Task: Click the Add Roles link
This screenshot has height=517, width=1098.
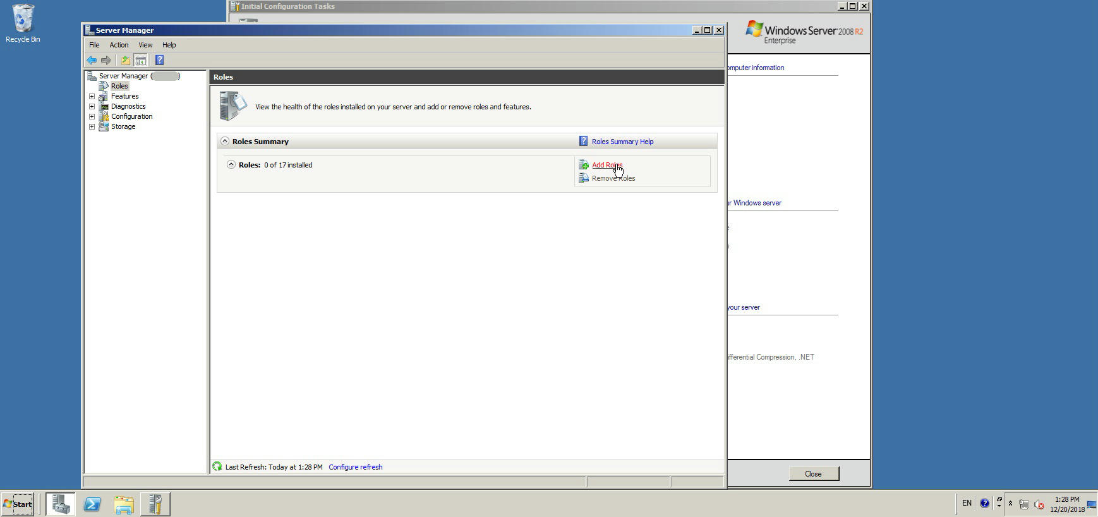Action: click(607, 165)
